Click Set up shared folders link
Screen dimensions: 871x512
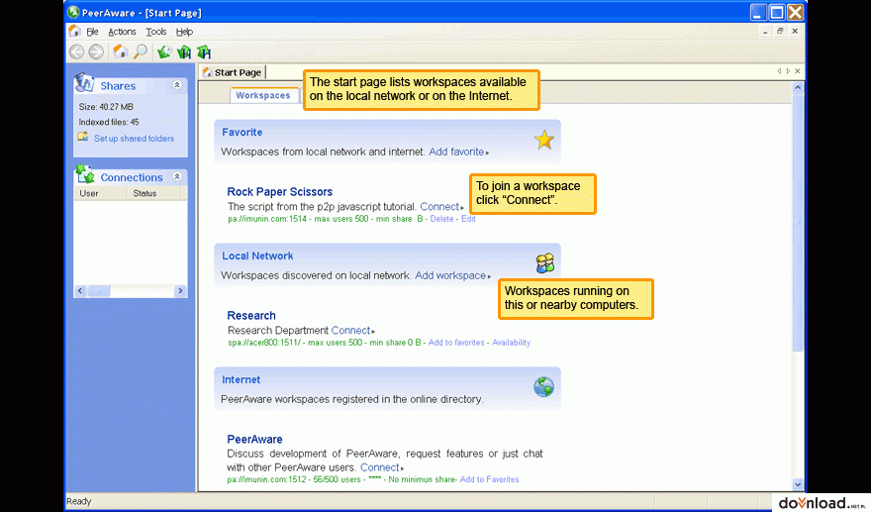[x=134, y=139]
